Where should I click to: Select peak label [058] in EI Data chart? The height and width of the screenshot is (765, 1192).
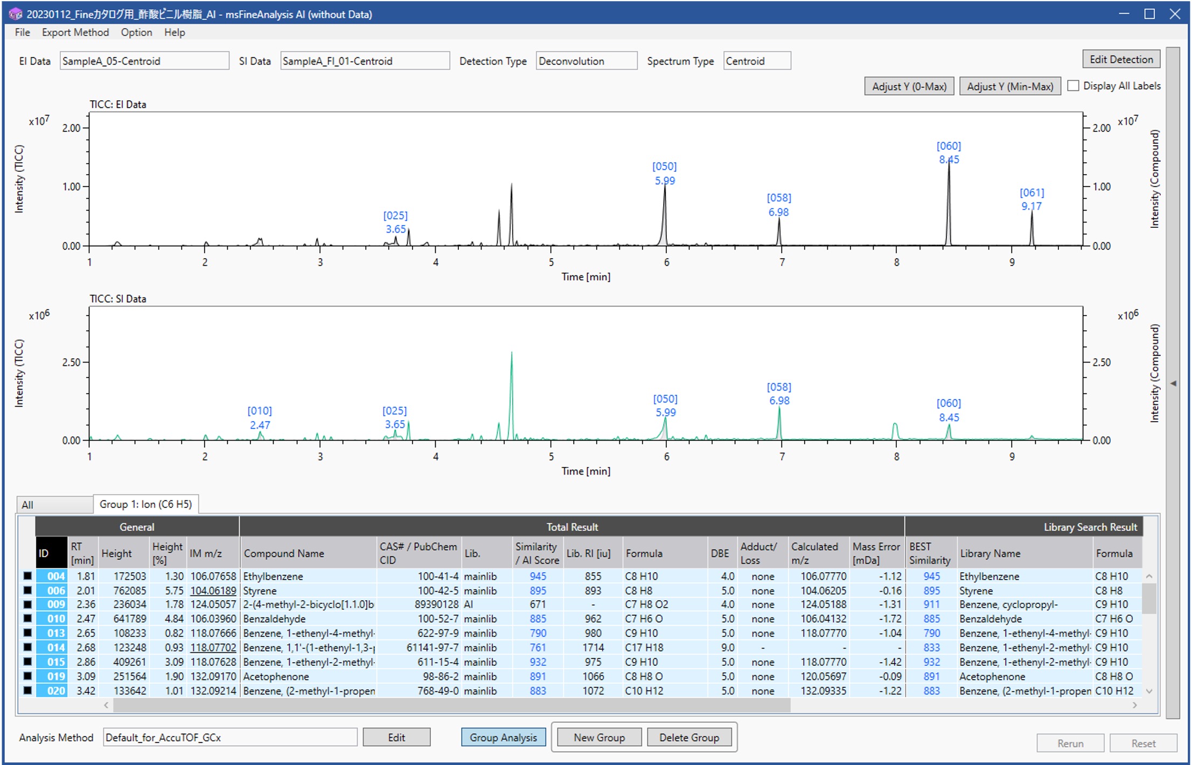pyautogui.click(x=779, y=205)
